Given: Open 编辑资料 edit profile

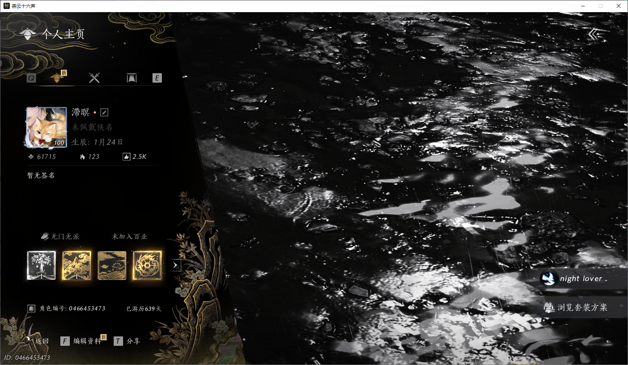Looking at the screenshot, I should [x=87, y=341].
